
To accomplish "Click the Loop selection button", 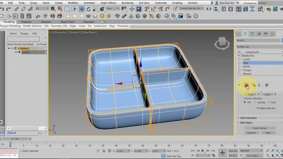I will click(x=267, y=94).
